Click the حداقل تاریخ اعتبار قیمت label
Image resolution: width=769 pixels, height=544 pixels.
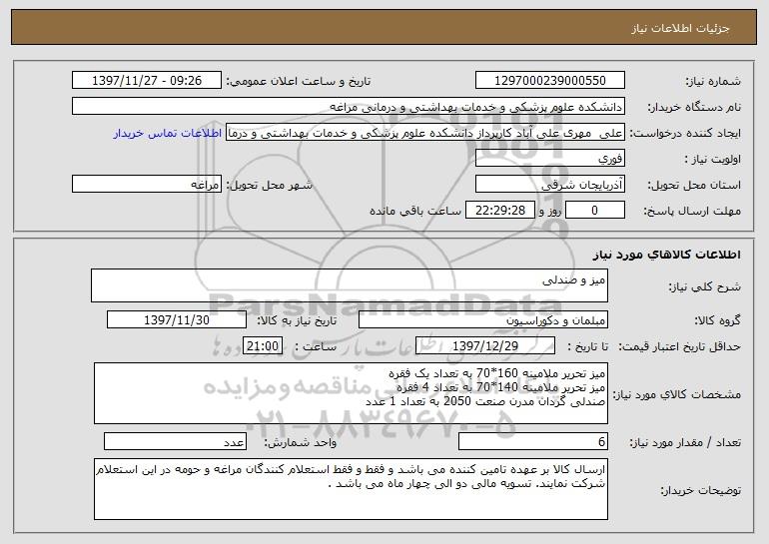click(680, 347)
